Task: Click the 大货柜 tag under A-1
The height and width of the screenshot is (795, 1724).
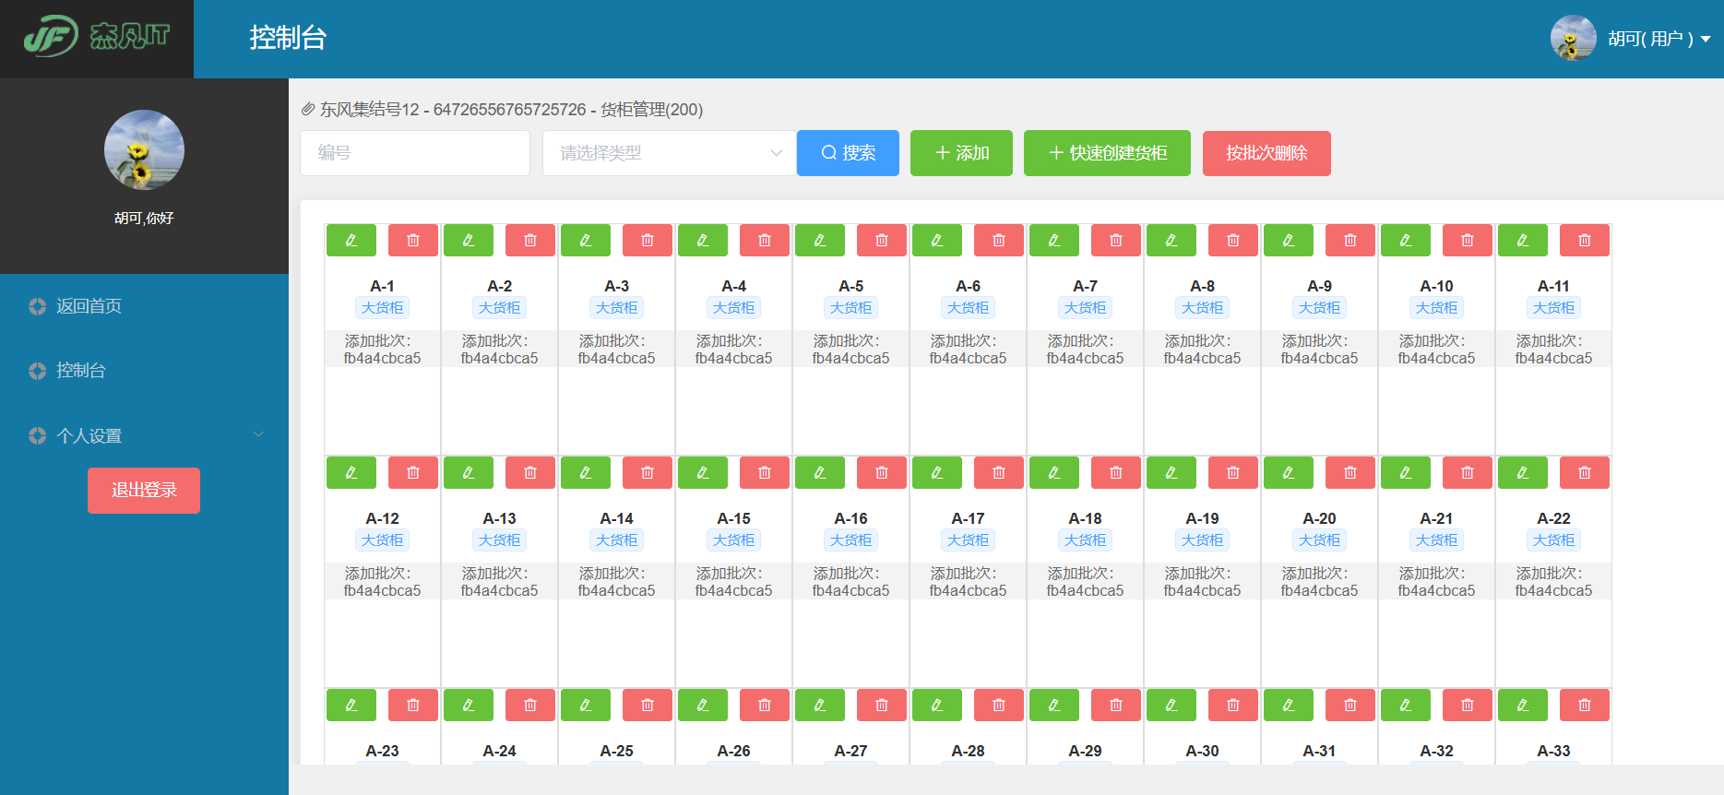Action: click(x=382, y=308)
